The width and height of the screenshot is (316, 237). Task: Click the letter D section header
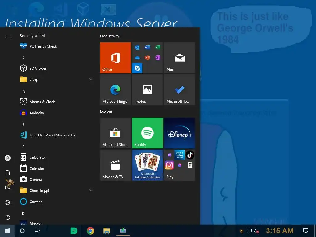tap(23, 214)
